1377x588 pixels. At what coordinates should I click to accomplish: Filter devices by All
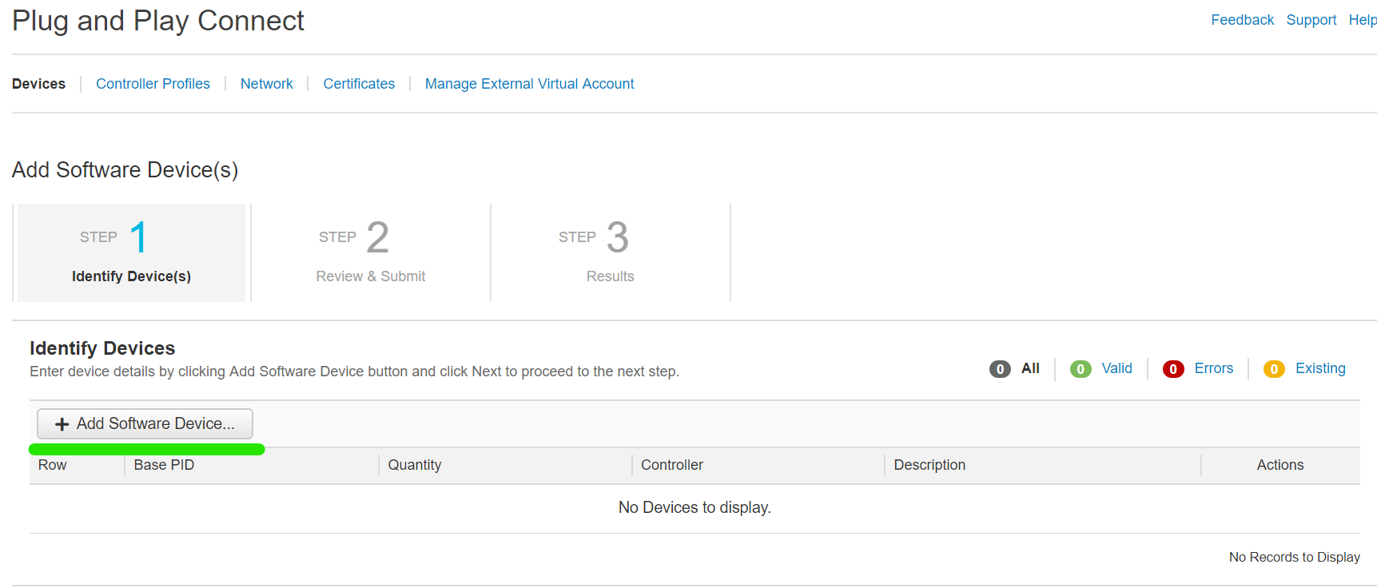(1030, 368)
